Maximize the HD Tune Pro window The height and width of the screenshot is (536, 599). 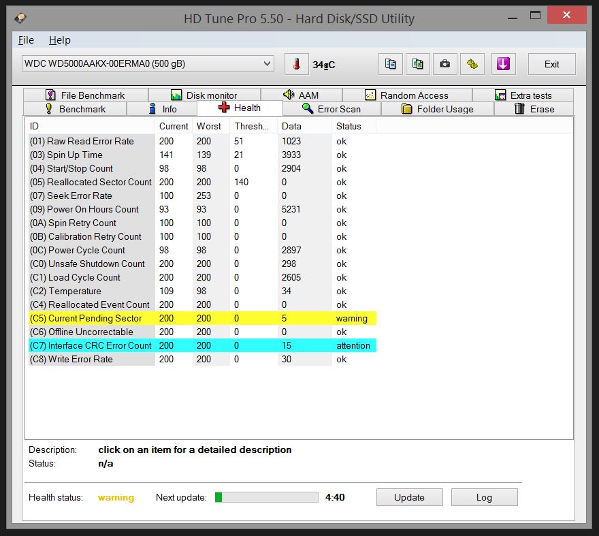point(535,16)
